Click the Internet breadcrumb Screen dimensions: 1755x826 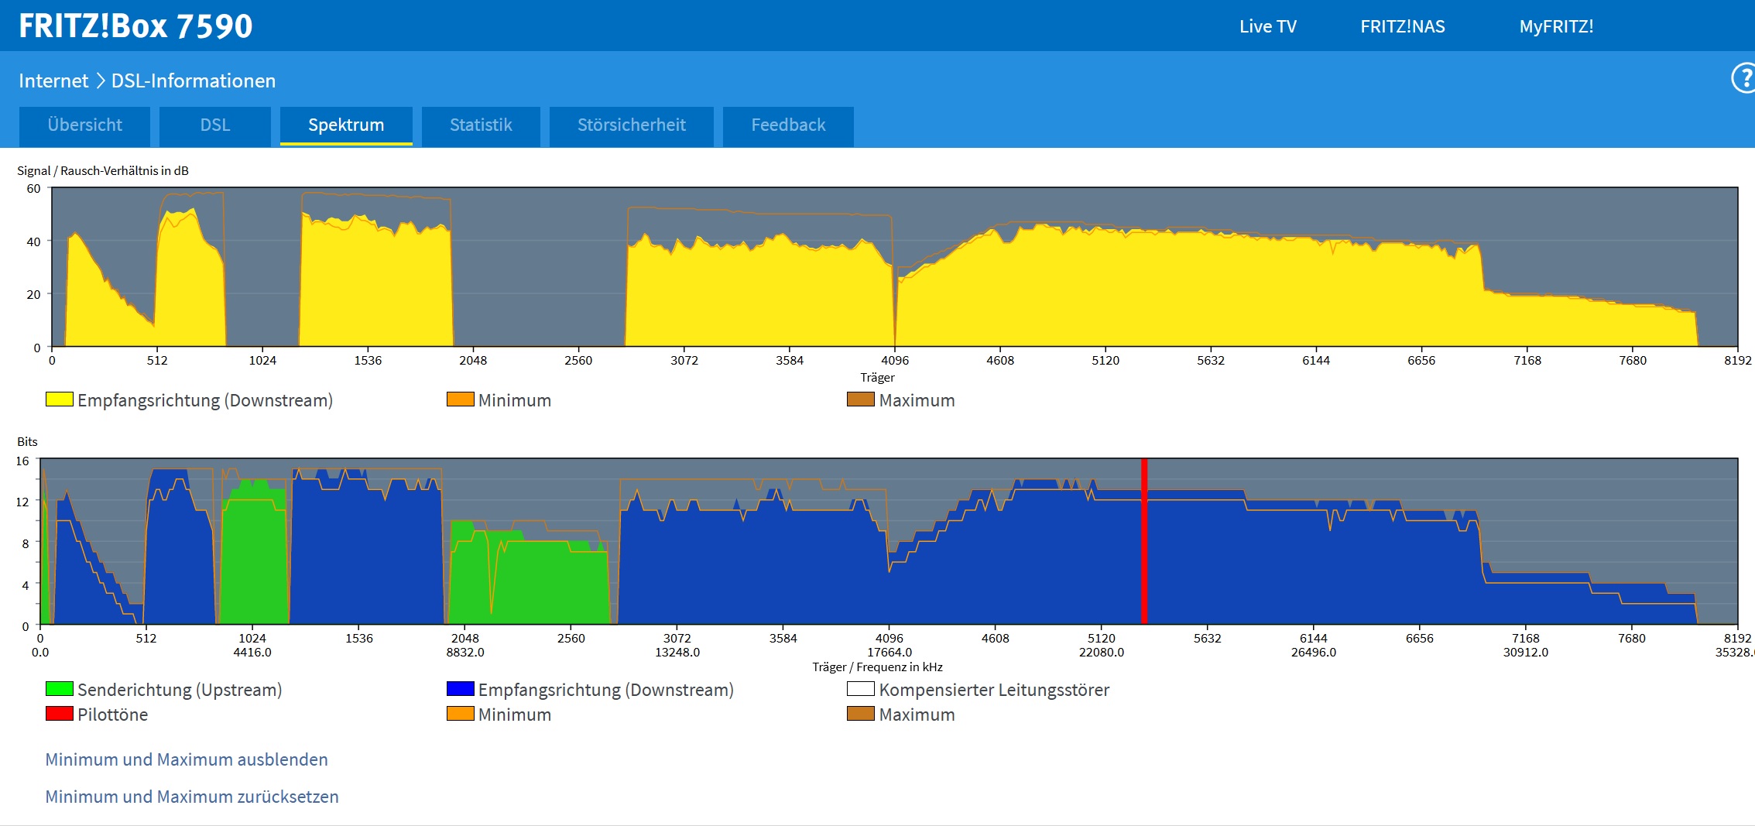point(53,81)
